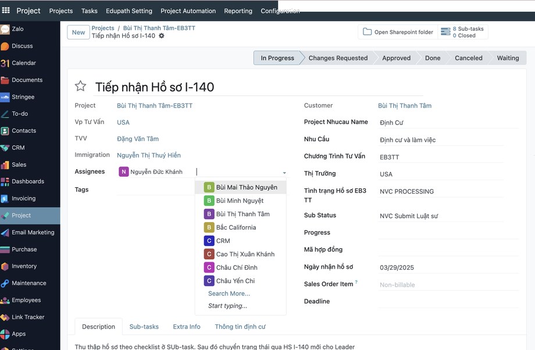Select Bùi Minh Nguyệt from assignee list
This screenshot has width=535, height=350.
pyautogui.click(x=241, y=201)
